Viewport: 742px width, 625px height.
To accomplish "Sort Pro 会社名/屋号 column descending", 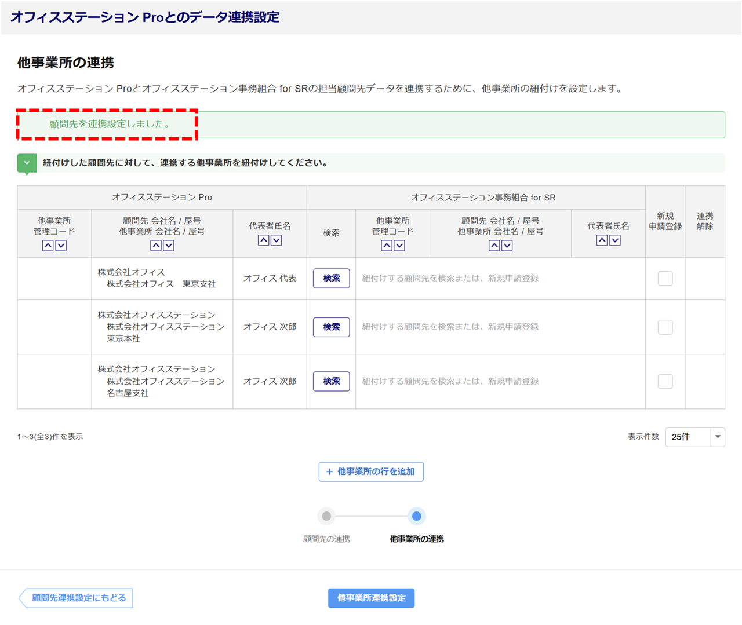I will click(169, 246).
